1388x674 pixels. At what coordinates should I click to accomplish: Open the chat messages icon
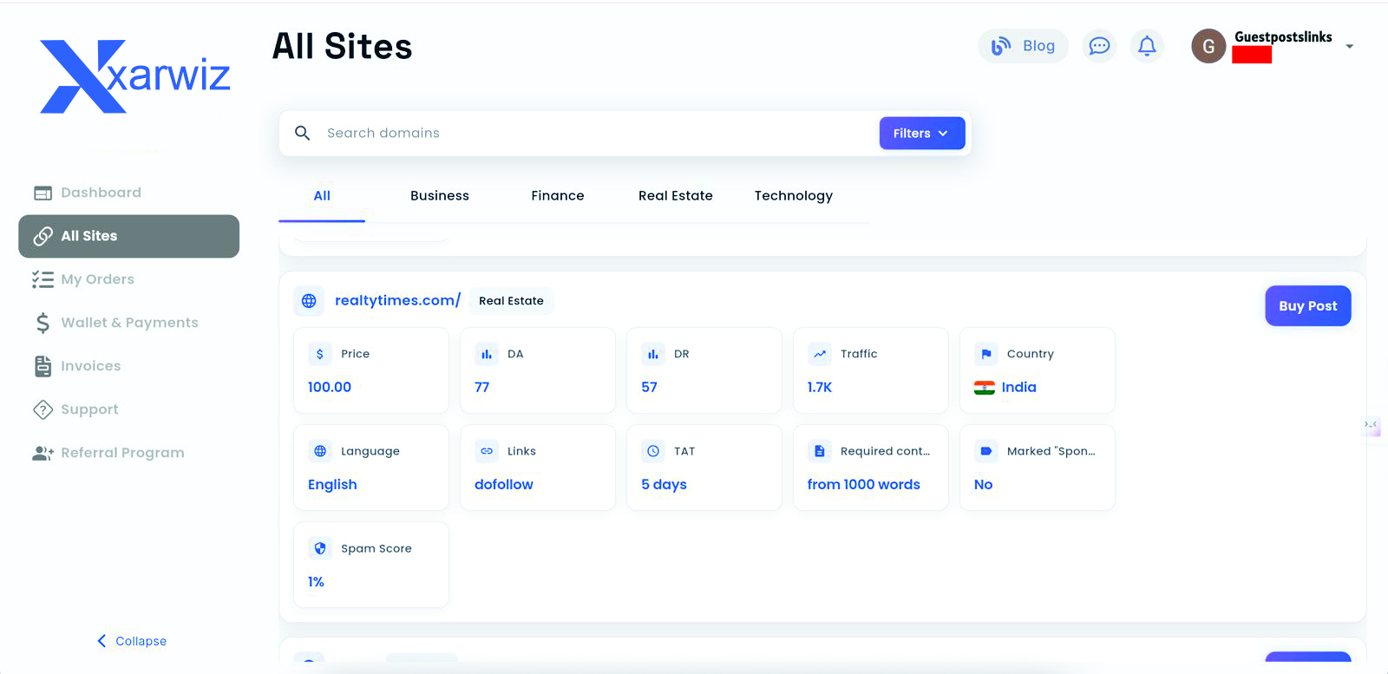[1099, 46]
